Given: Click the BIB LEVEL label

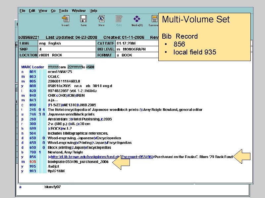Looking at the screenshot, I should pyautogui.click(x=106, y=49).
